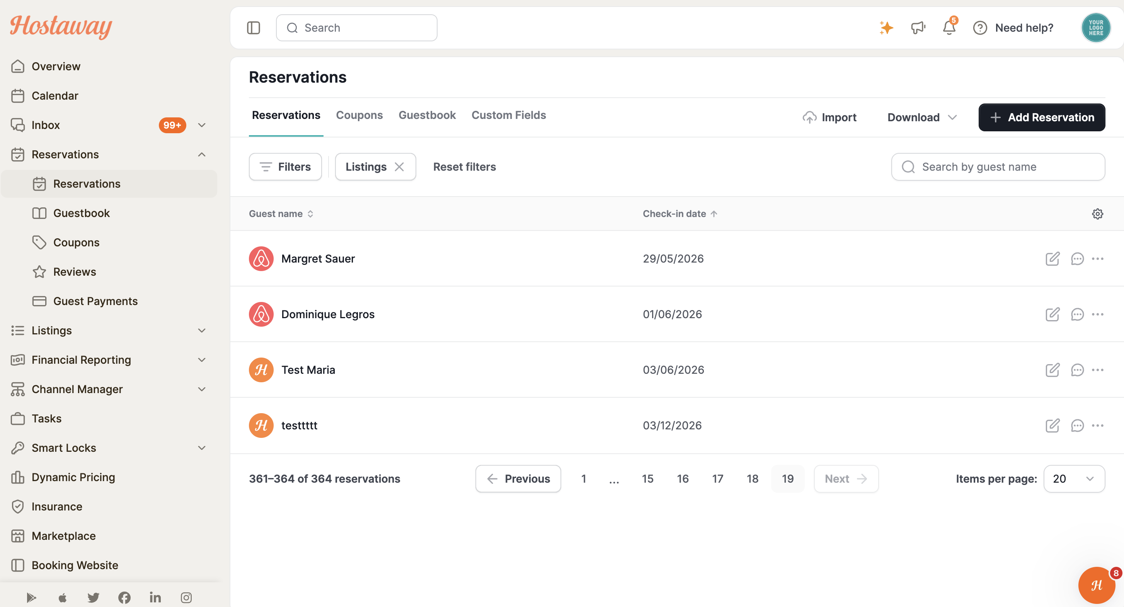Click the Add Reservation button

(1042, 117)
